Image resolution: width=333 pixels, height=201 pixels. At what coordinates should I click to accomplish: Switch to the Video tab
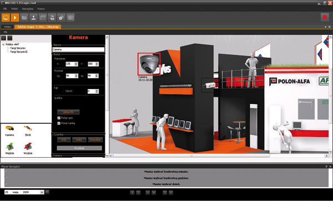[7, 27]
